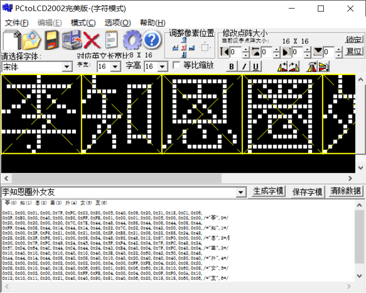
Task: Click the 保存字模 button
Action: (x=307, y=192)
